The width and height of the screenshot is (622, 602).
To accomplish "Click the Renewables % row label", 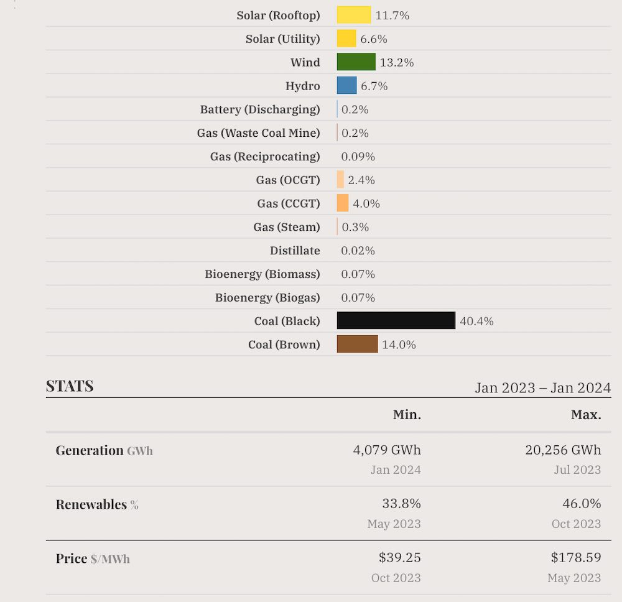I will click(97, 504).
